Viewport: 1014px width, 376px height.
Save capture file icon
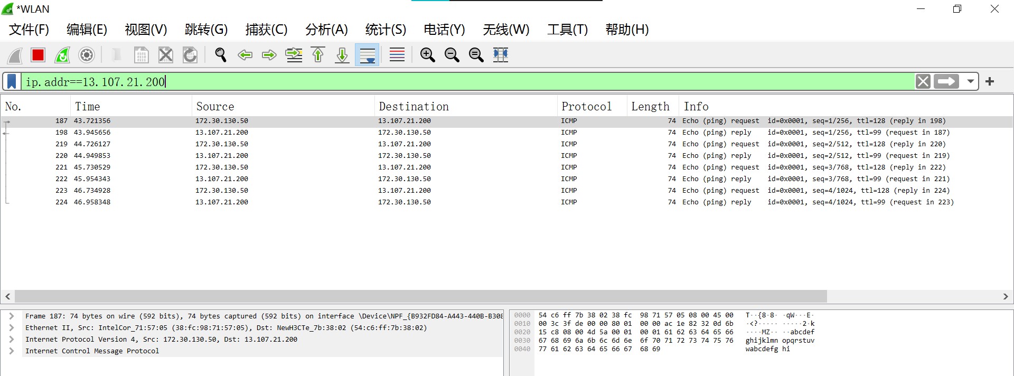click(x=141, y=55)
